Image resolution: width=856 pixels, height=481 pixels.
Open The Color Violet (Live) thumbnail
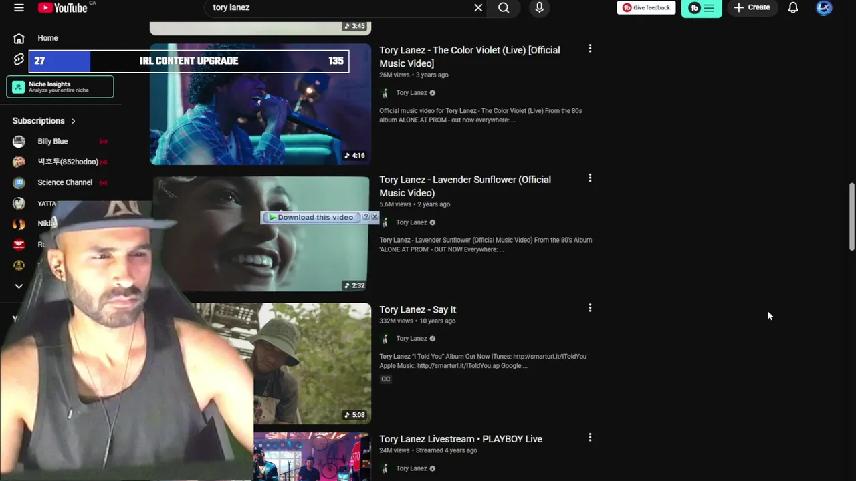(x=260, y=104)
